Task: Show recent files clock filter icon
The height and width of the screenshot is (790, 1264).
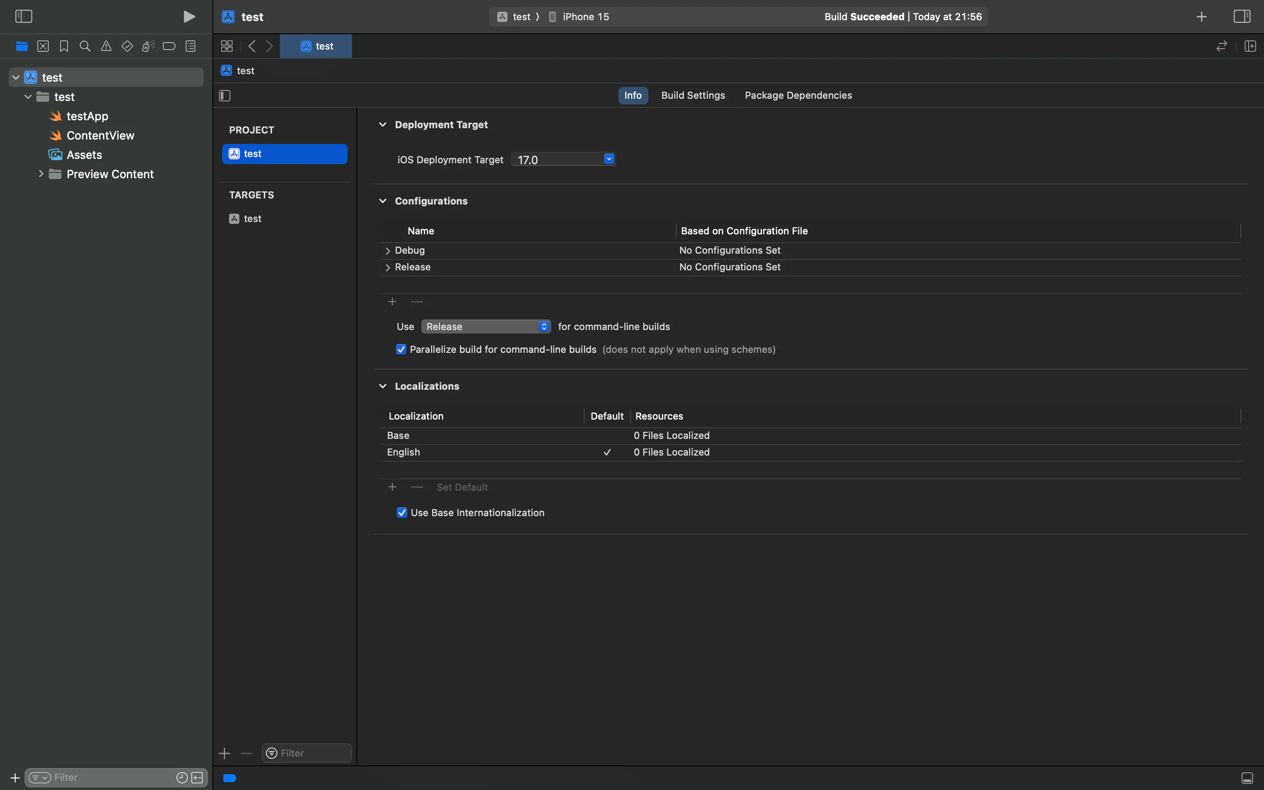Action: pos(182,777)
